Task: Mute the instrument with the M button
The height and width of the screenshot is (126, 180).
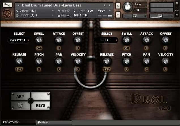Action: [118, 14]
